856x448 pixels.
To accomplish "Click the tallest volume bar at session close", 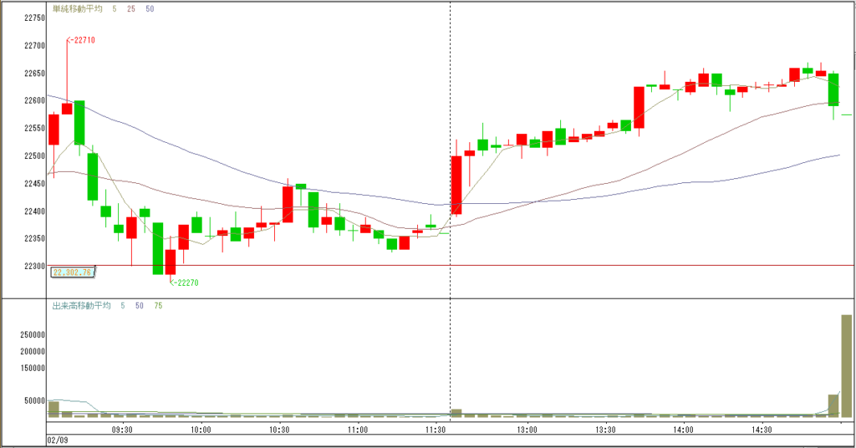I will pyautogui.click(x=846, y=365).
